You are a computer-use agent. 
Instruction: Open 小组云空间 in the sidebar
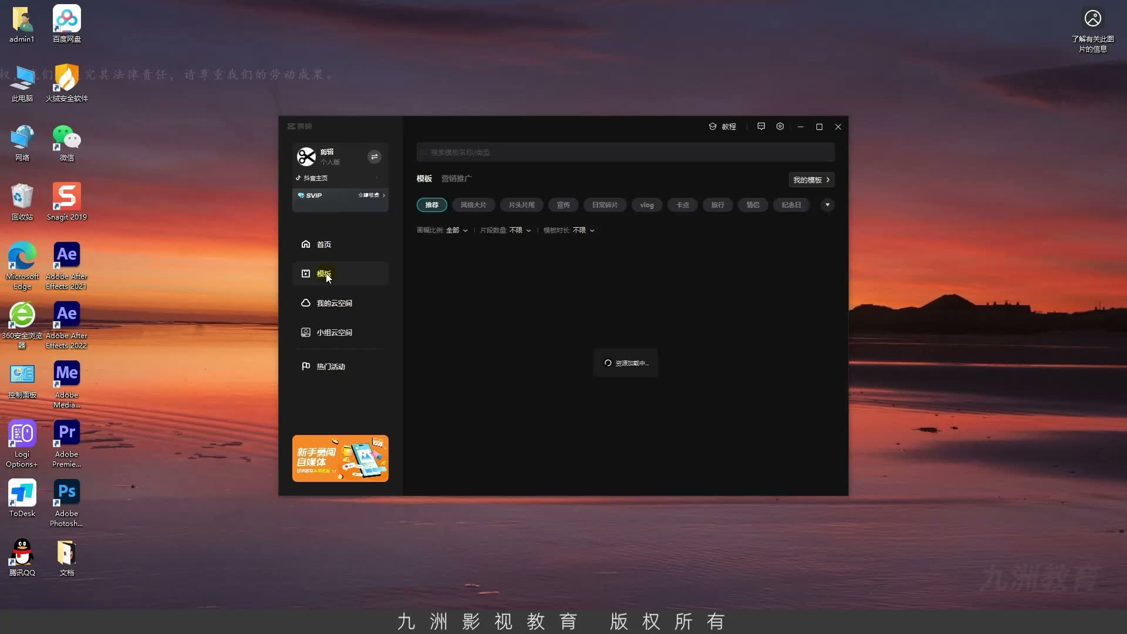click(x=340, y=332)
